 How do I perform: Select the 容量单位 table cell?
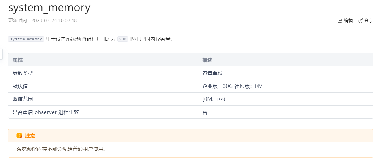(x=286, y=73)
